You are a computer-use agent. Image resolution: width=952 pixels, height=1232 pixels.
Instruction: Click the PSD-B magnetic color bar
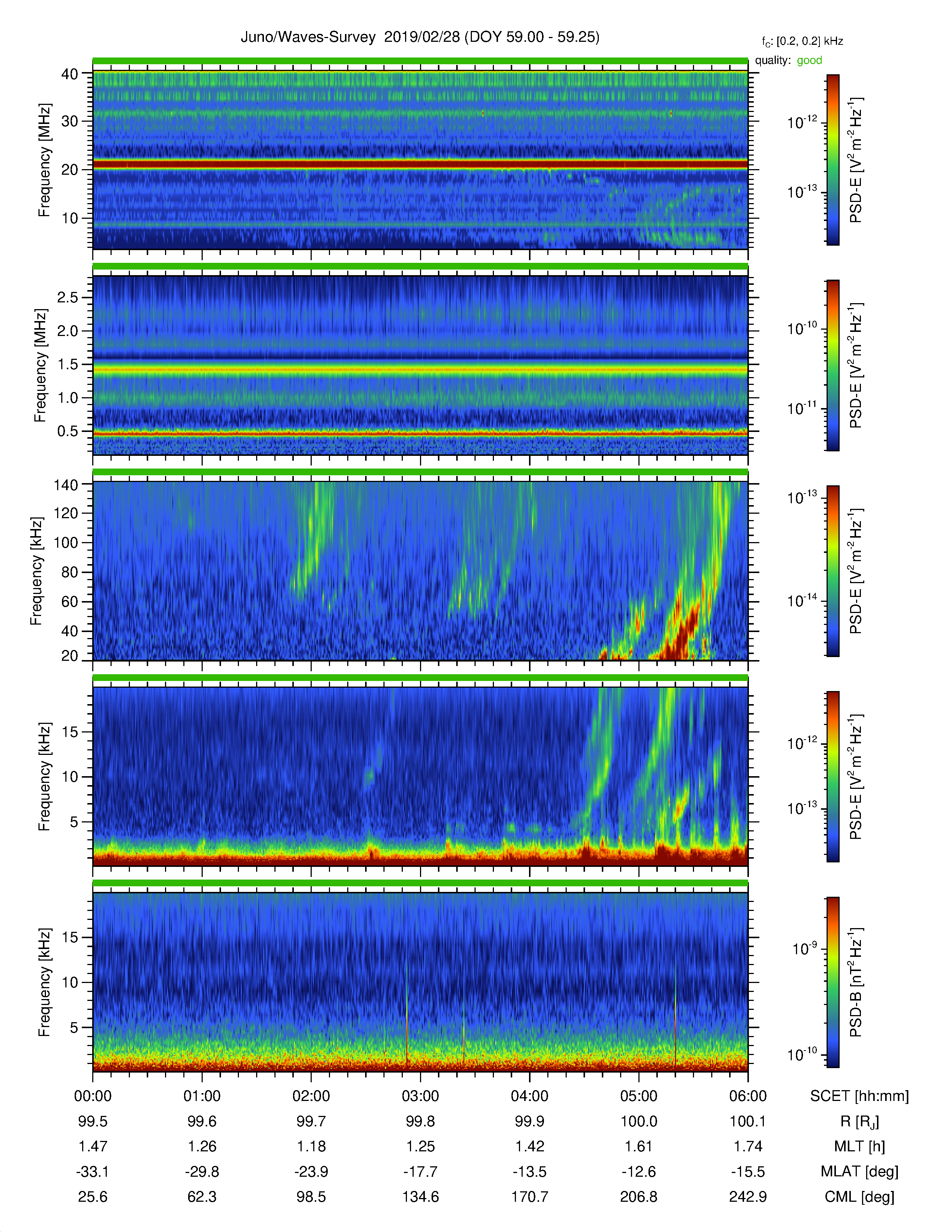pyautogui.click(x=833, y=982)
